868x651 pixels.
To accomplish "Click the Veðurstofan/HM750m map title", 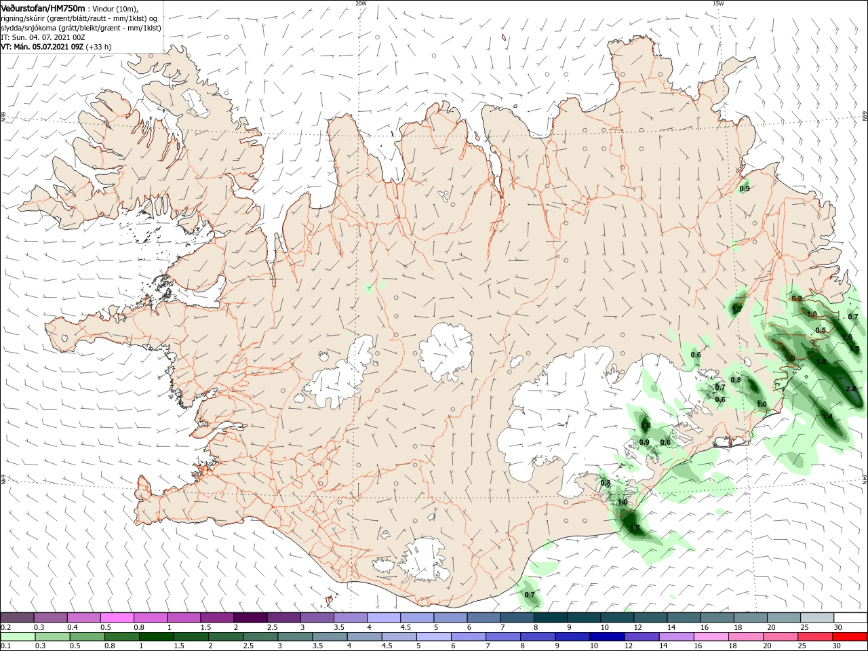I will click(x=43, y=7).
